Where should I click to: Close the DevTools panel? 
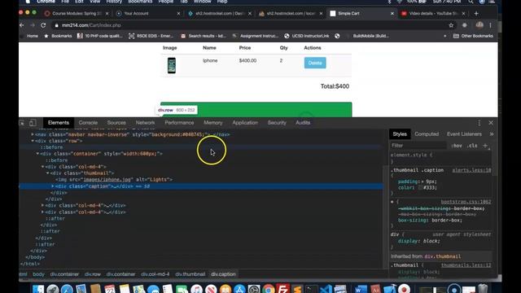491,123
